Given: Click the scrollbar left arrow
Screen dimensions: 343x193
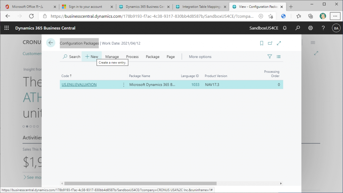Looking at the screenshot, I should pyautogui.click(x=62, y=183).
